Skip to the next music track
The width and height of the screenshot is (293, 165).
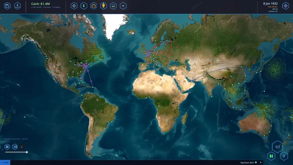pos(15,147)
